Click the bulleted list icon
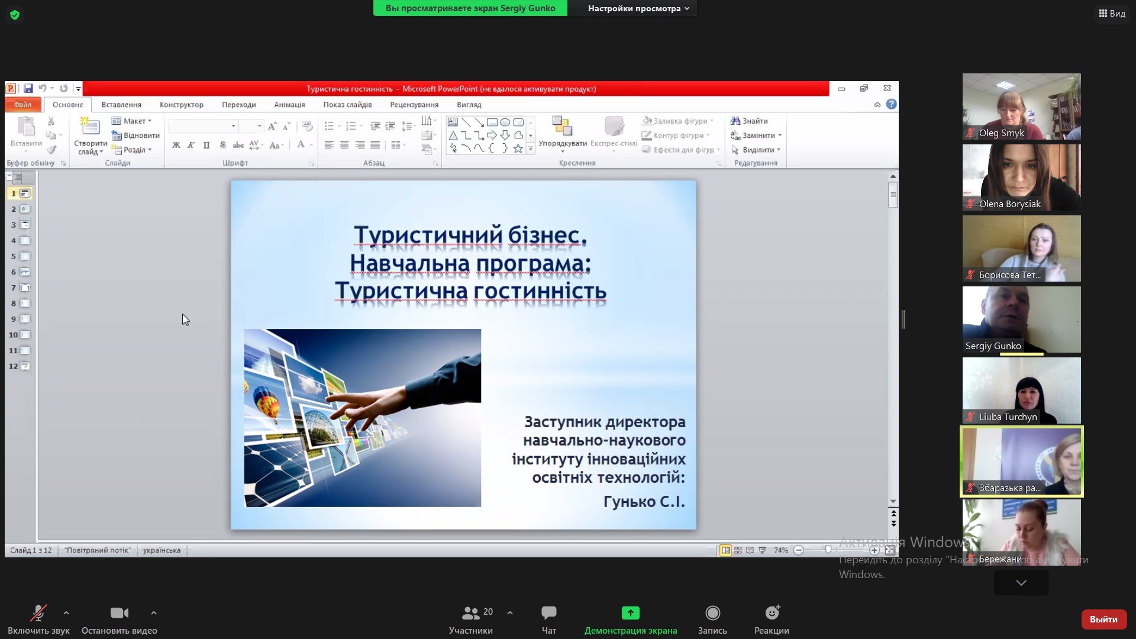The height and width of the screenshot is (639, 1136). tap(330, 126)
